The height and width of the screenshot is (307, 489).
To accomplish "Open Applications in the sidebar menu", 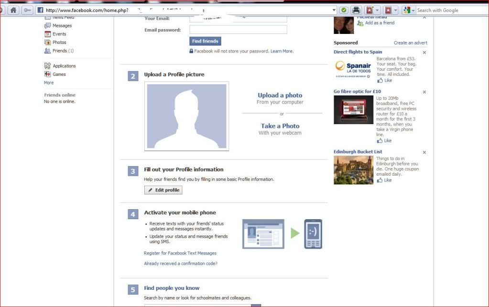I will 64,66.
